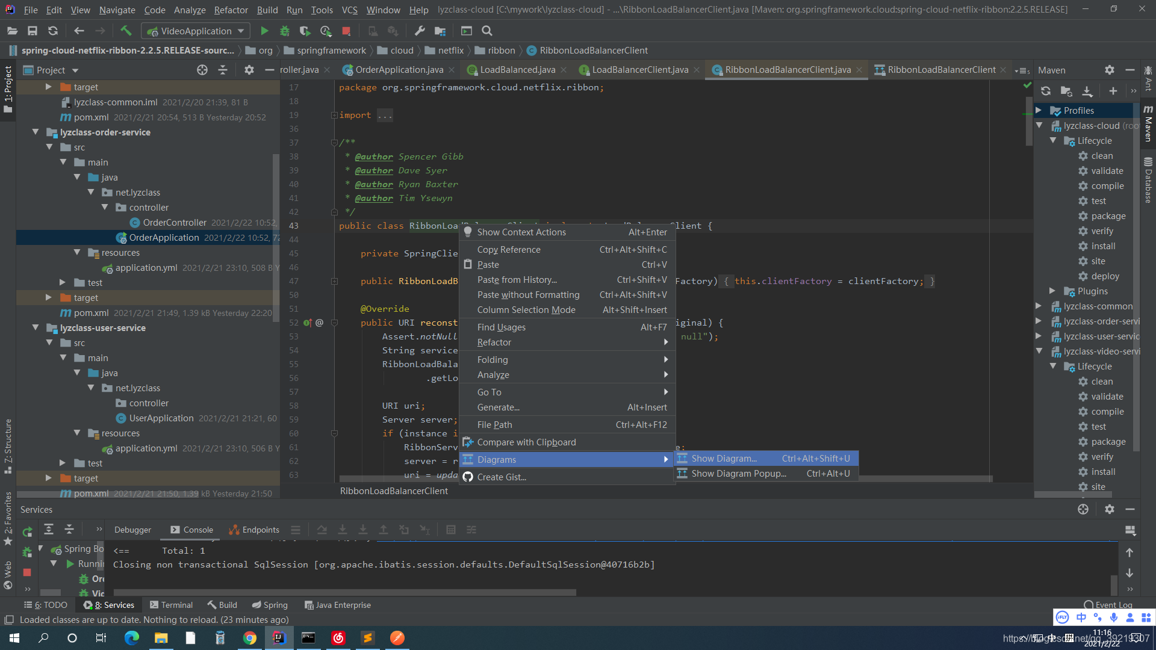Start debugging with the green bug icon

click(285, 31)
